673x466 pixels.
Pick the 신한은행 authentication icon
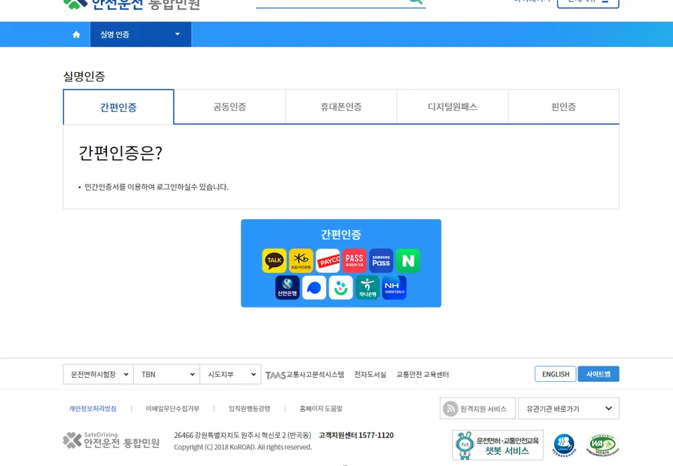[288, 287]
